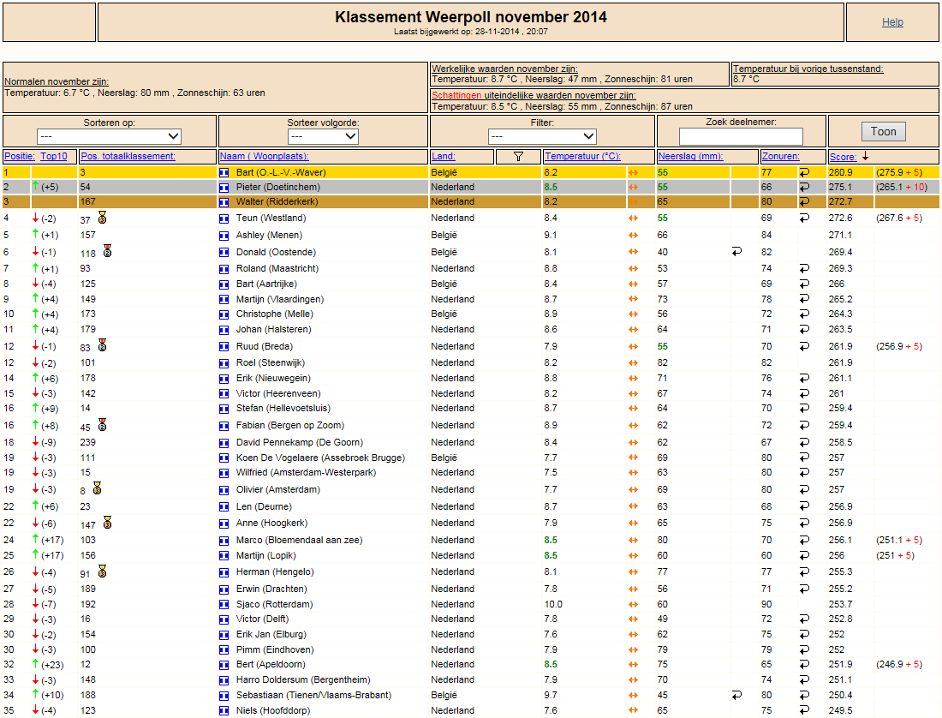Click the return arrow icon beside Donald's Neerslag value
The width and height of the screenshot is (942, 718).
click(736, 252)
